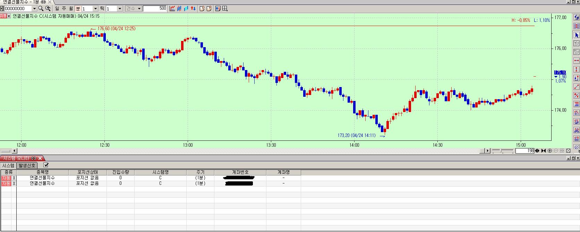This screenshot has height=232, width=580.
Task: Toggle the 일 (daily) period button
Action: click(x=57, y=8)
